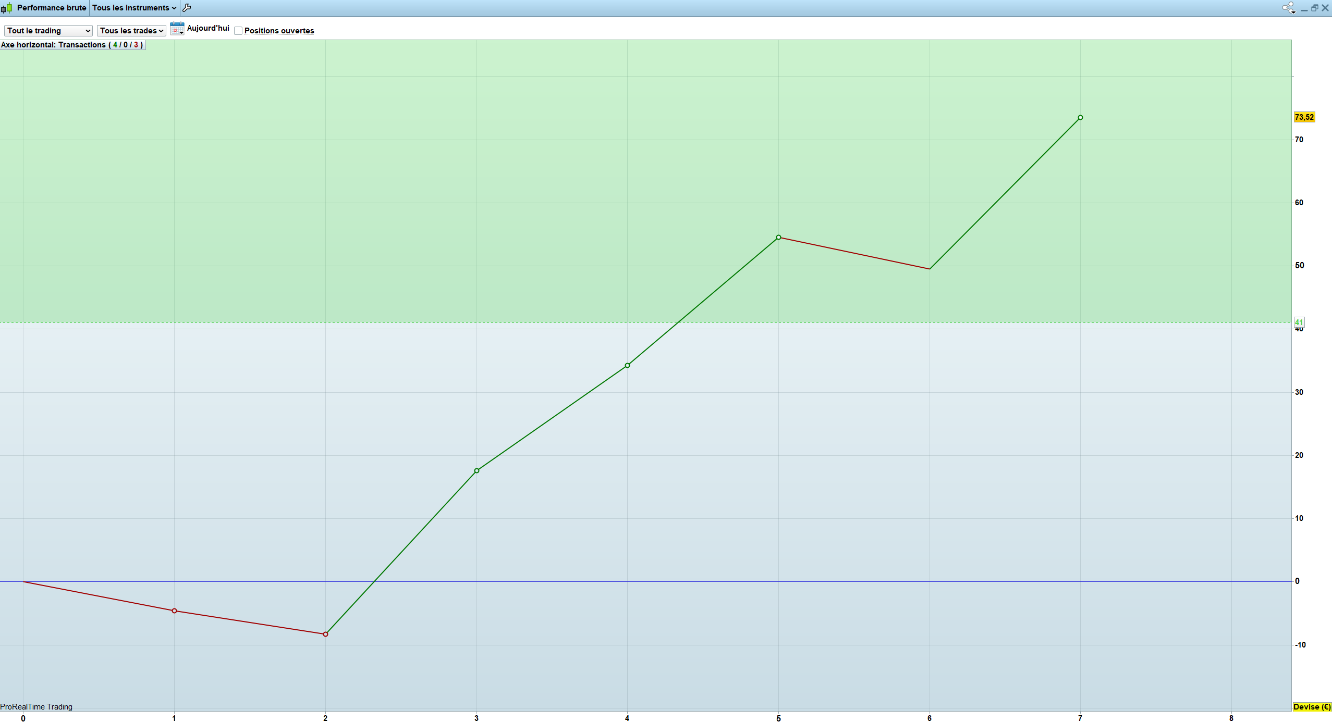
Task: Click the yellow 73,52 value marker
Action: click(x=1304, y=117)
